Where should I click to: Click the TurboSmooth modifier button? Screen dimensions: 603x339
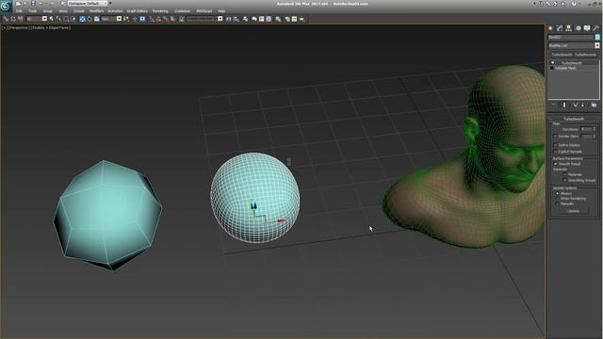click(x=562, y=55)
